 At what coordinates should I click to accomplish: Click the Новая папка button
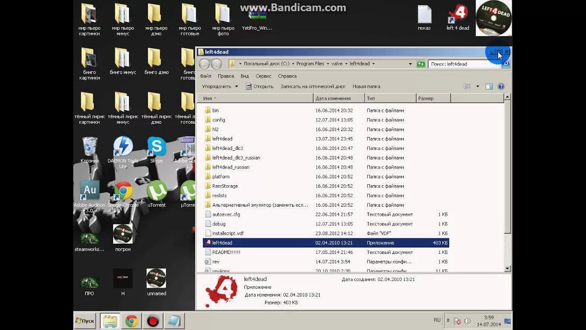pyautogui.click(x=366, y=86)
